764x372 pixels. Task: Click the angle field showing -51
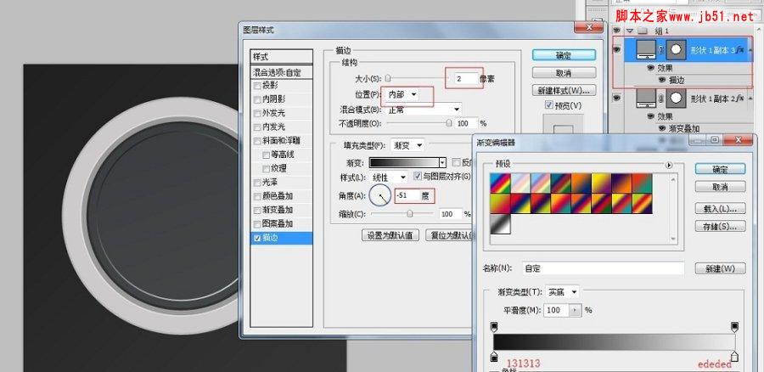pos(407,196)
